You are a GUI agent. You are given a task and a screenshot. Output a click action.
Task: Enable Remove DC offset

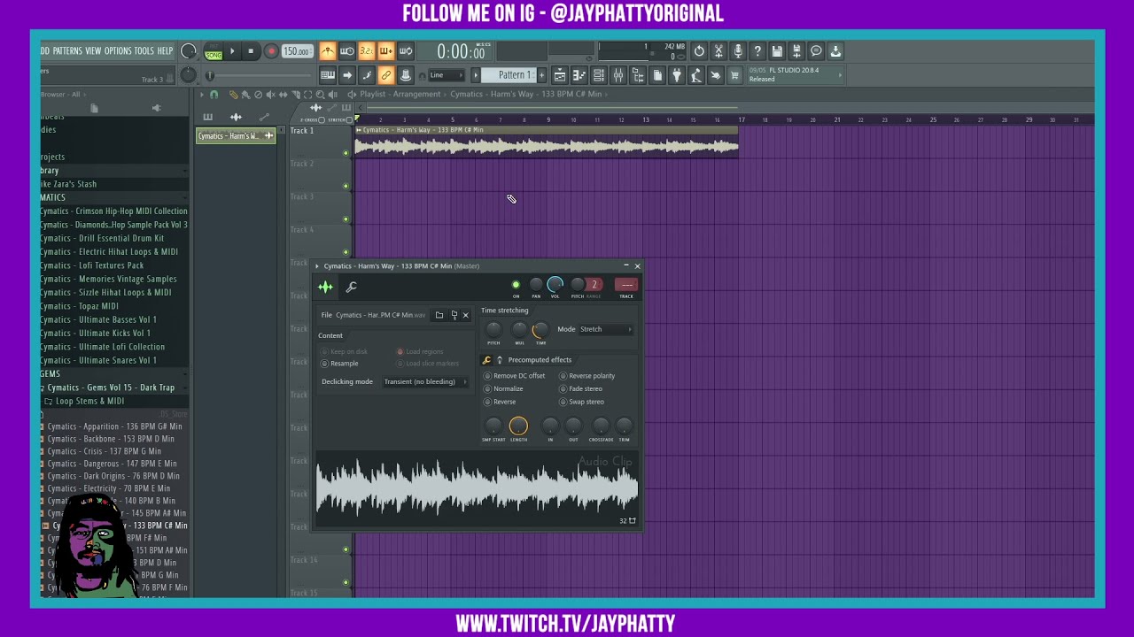515,376
